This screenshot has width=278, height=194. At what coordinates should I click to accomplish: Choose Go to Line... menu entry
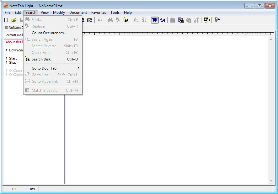pyautogui.click(x=53, y=75)
